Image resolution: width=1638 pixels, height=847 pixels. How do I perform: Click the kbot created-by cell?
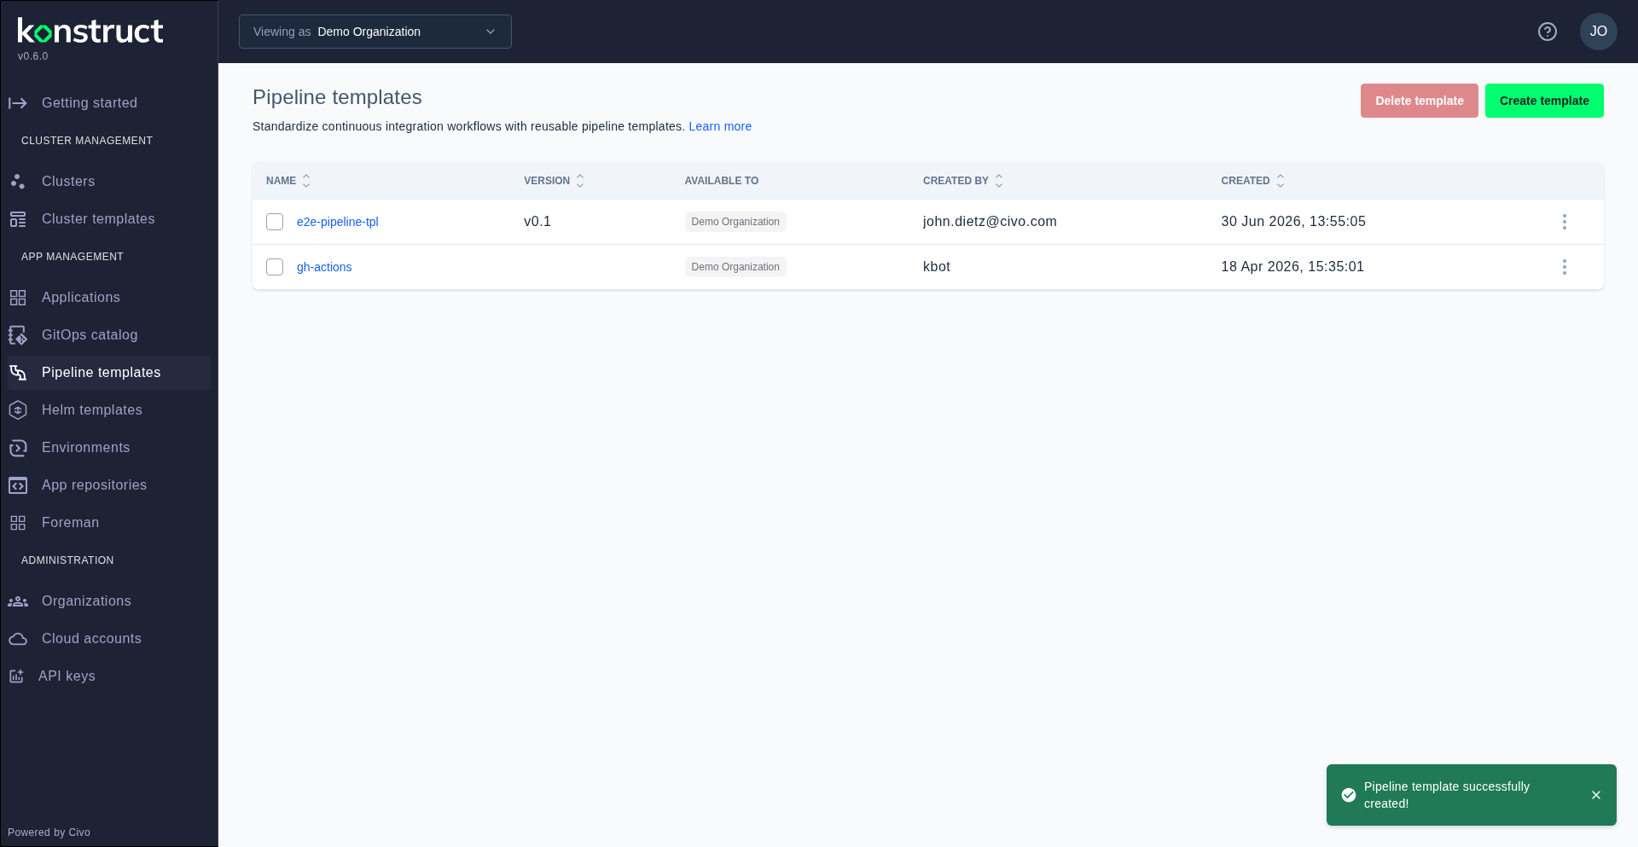pyautogui.click(x=937, y=267)
